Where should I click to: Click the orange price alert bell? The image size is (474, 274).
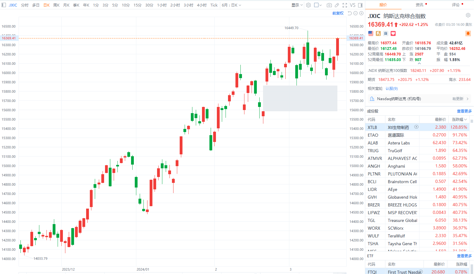(x=468, y=33)
